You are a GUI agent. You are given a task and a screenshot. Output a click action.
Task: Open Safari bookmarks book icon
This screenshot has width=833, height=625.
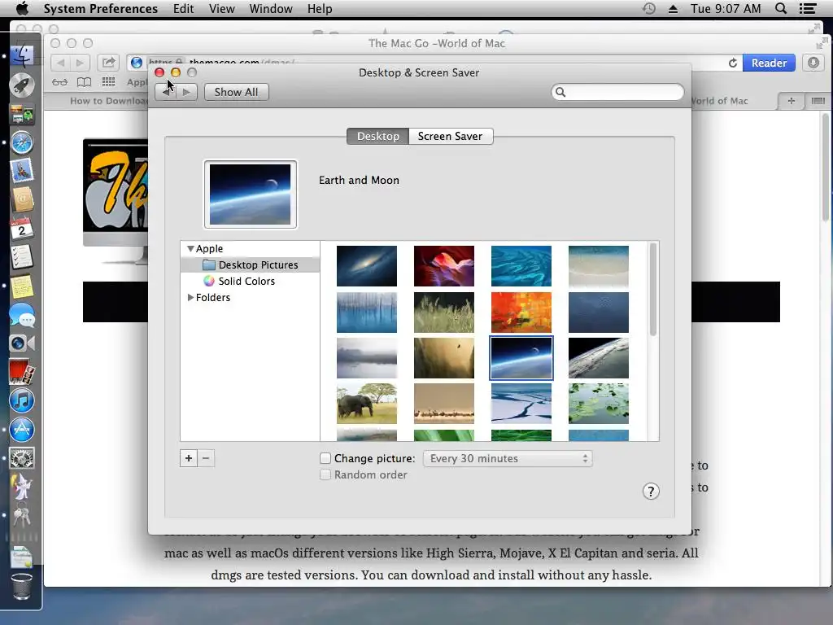click(x=84, y=82)
